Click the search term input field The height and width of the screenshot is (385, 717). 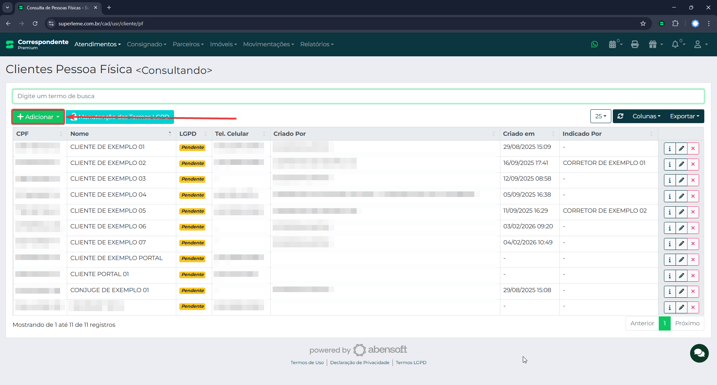click(358, 96)
